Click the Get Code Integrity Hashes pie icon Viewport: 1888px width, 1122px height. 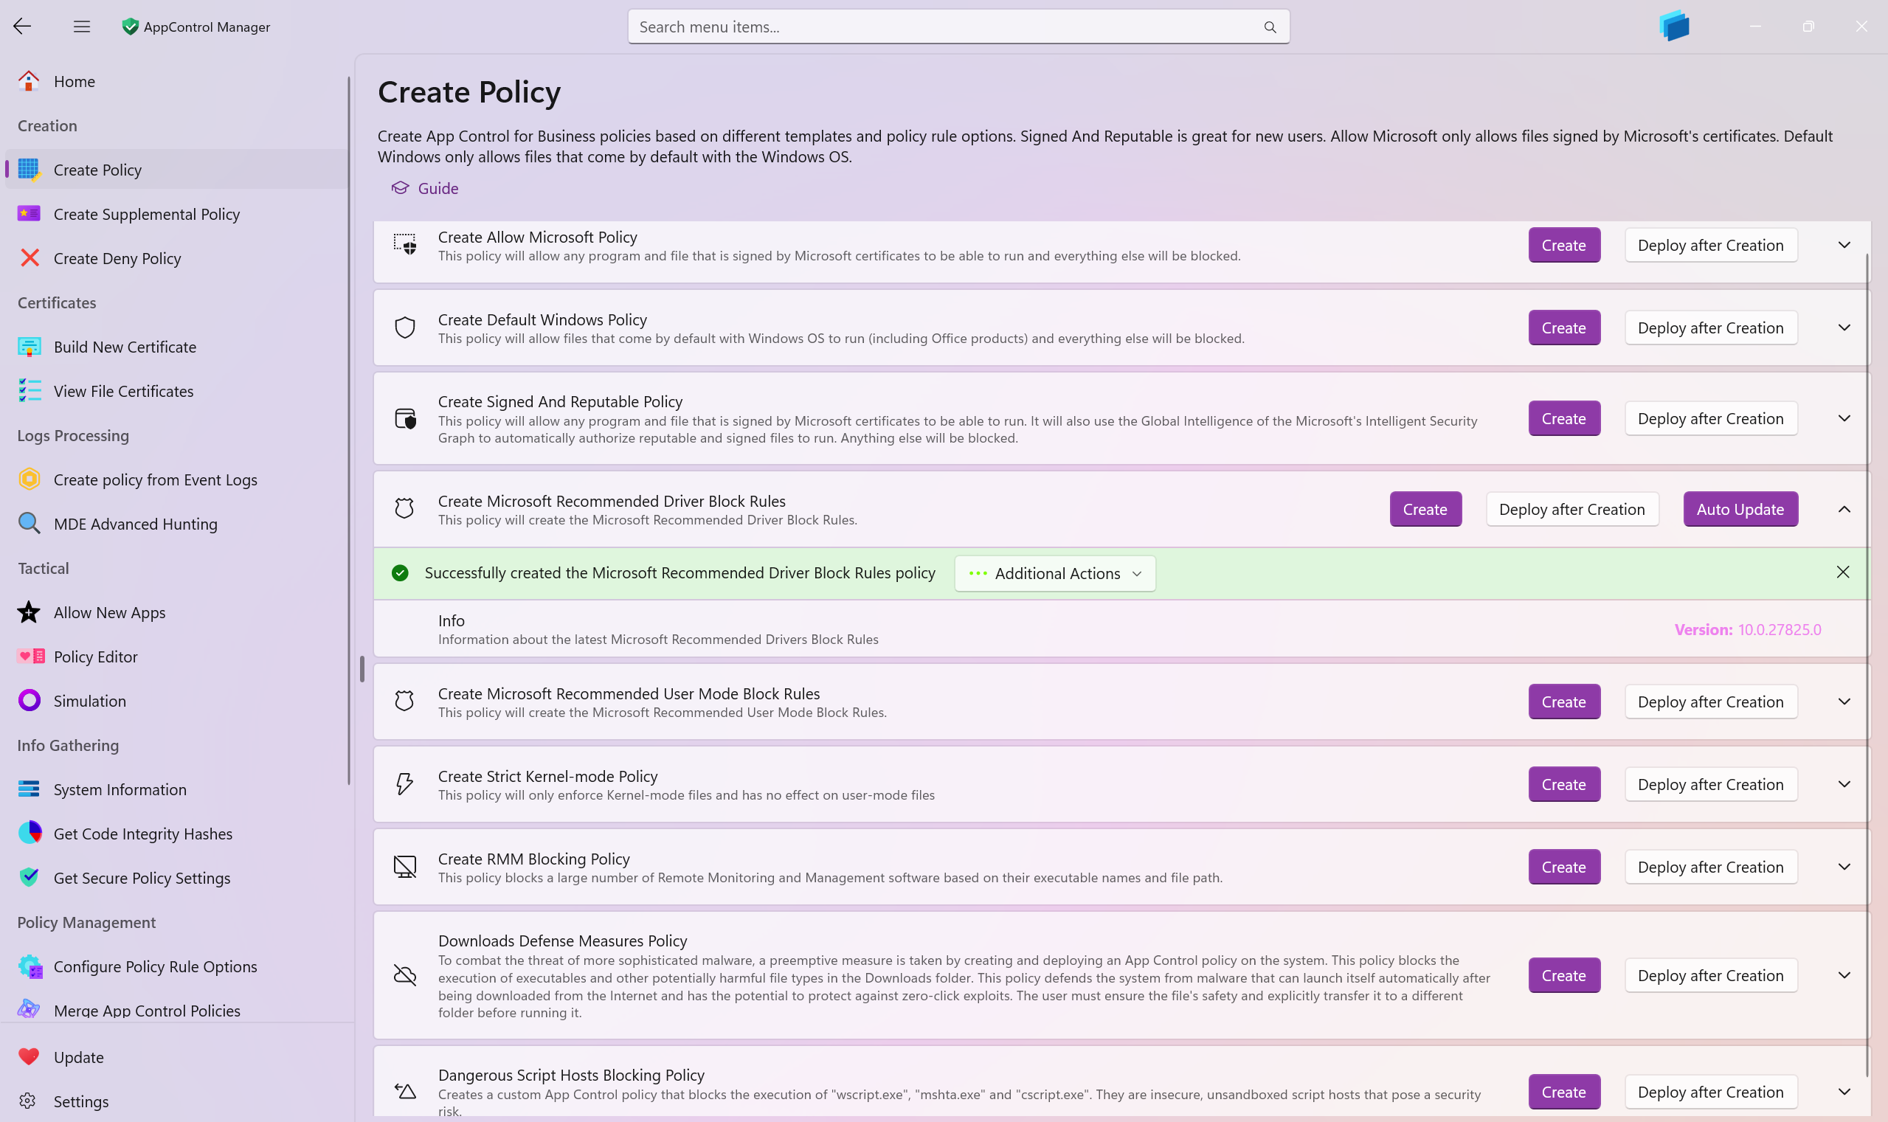point(30,833)
